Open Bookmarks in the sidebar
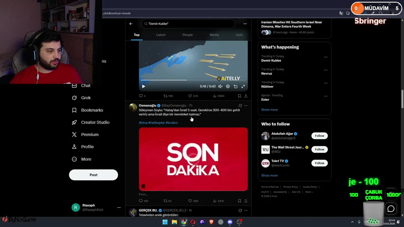 (x=87, y=110)
